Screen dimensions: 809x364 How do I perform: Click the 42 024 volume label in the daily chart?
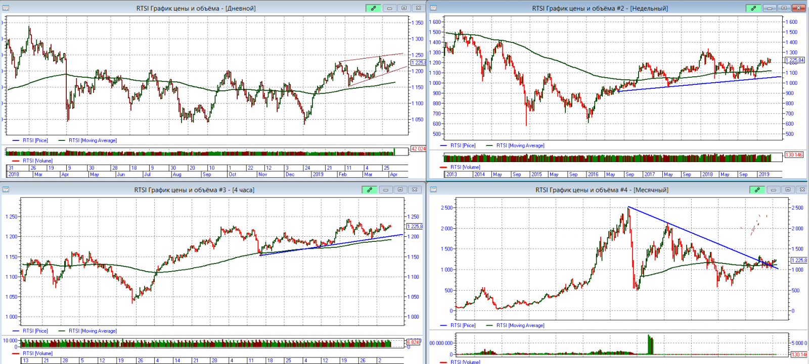pos(418,149)
